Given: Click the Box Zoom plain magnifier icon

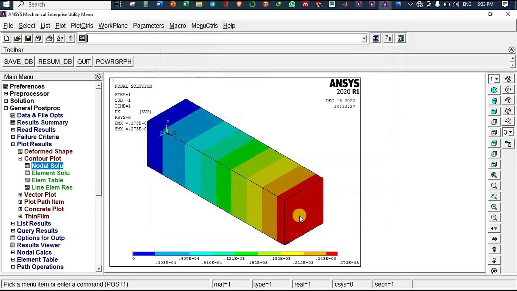Looking at the screenshot, I should point(494,186).
